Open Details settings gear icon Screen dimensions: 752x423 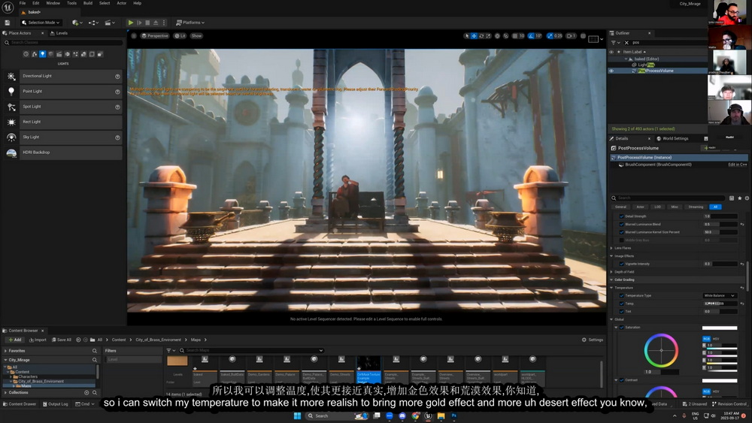pos(747,198)
